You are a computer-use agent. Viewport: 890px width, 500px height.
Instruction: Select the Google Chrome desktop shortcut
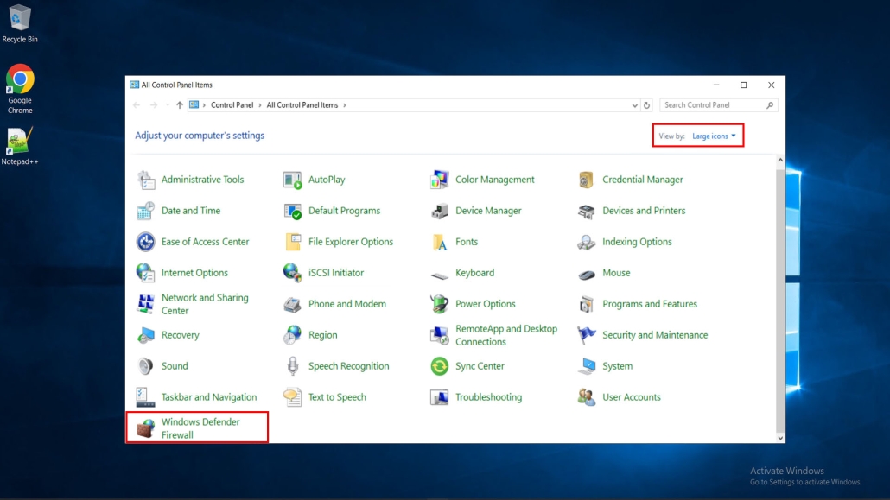19,89
